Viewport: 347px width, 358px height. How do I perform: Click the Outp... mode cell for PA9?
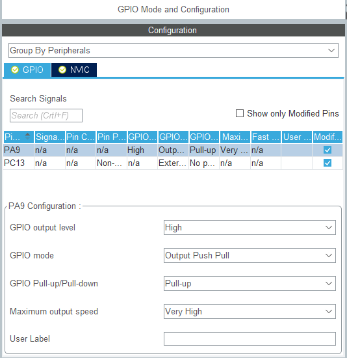(x=173, y=150)
